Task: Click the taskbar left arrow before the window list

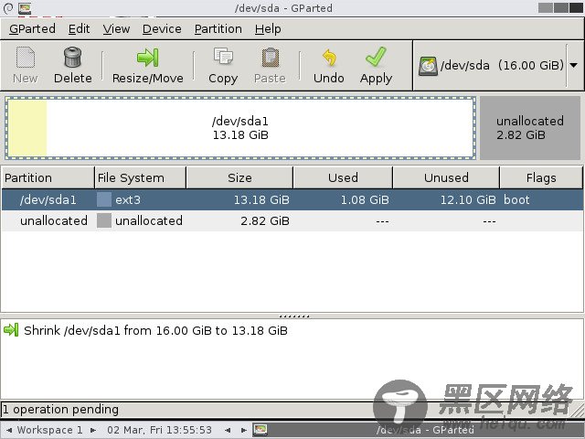Action: pyautogui.click(x=228, y=430)
